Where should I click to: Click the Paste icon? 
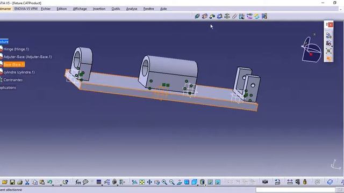coord(42,182)
